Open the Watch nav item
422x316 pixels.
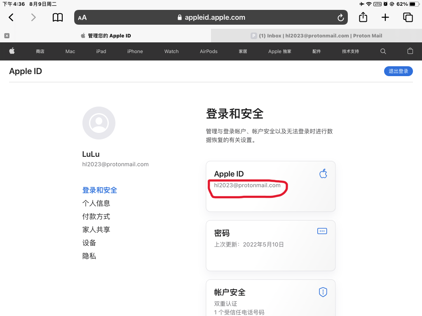click(171, 51)
